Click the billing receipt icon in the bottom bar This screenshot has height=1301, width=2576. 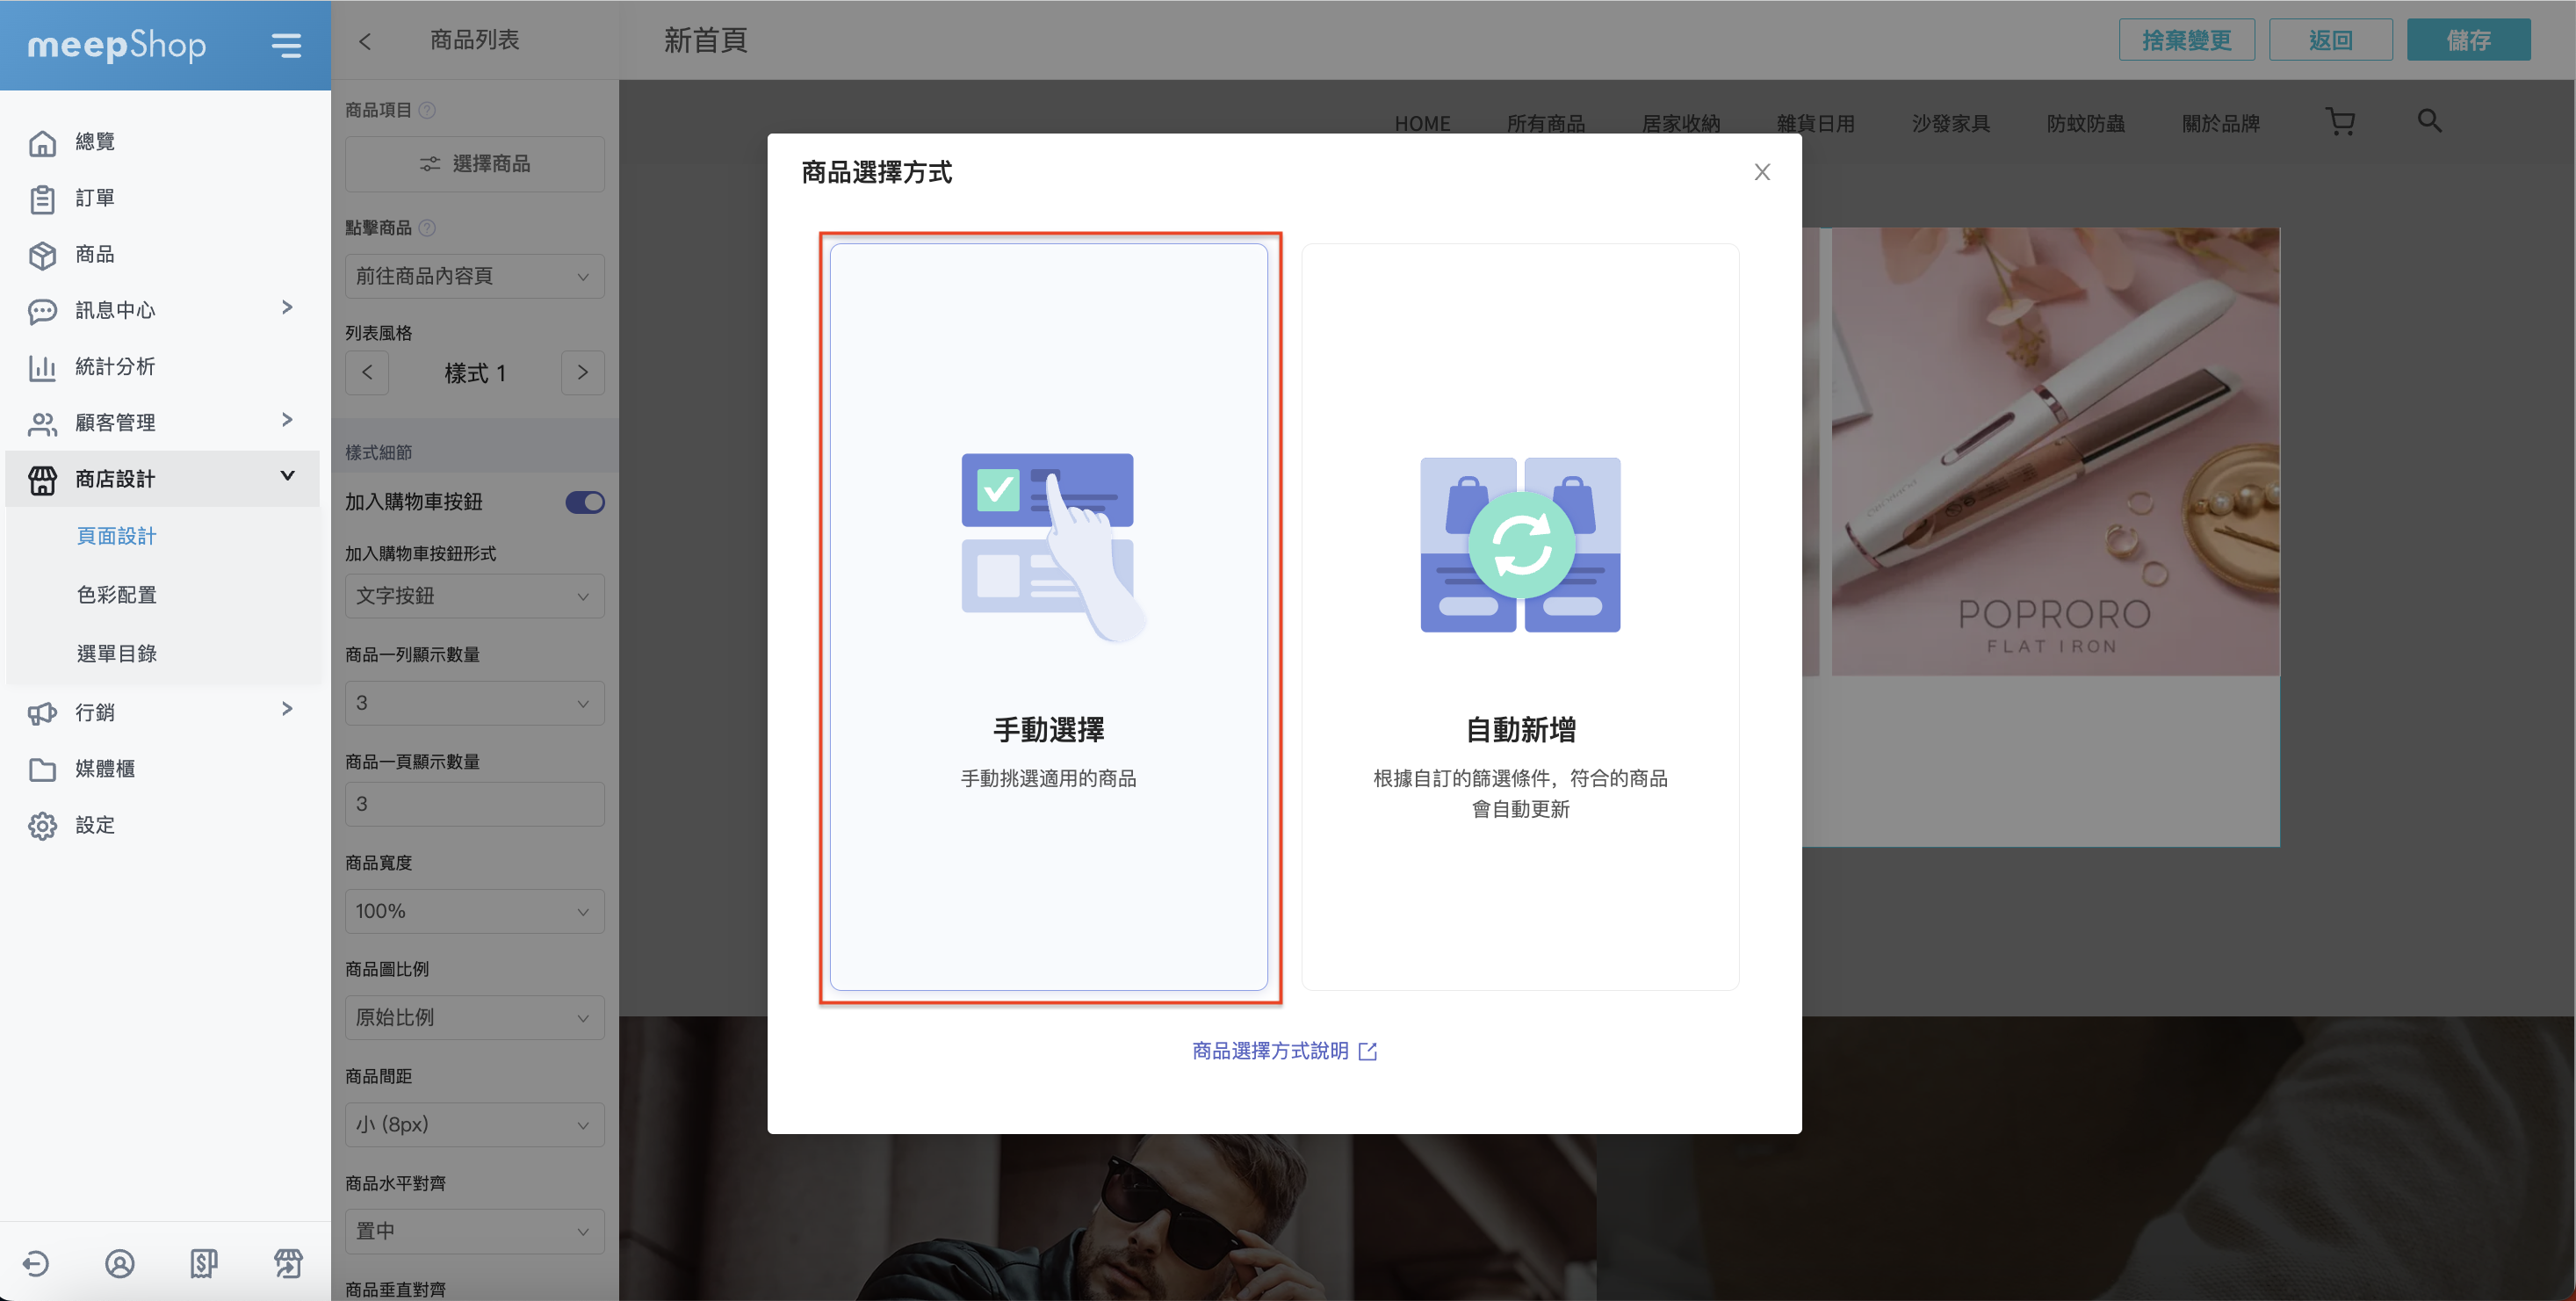pos(204,1263)
